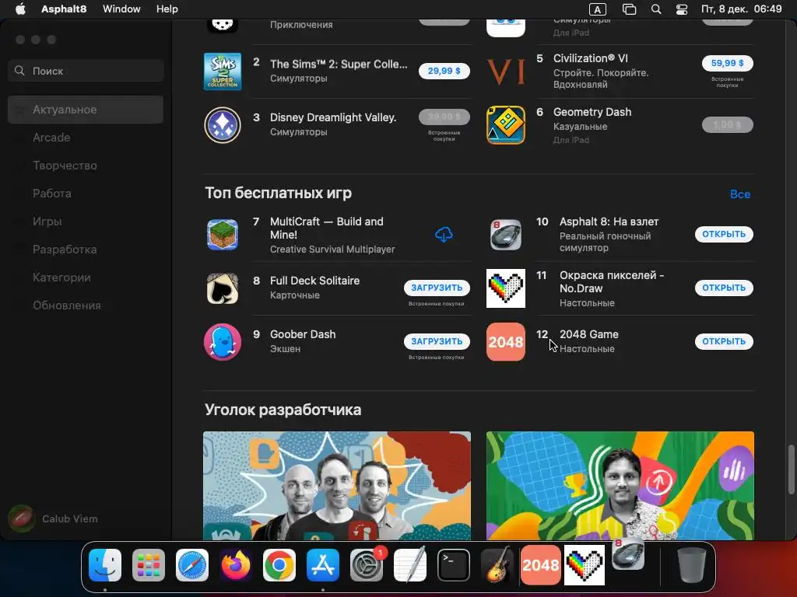Screen dimensions: 797x597
Task: Select Творчество in the sidebar
Action: point(86,166)
